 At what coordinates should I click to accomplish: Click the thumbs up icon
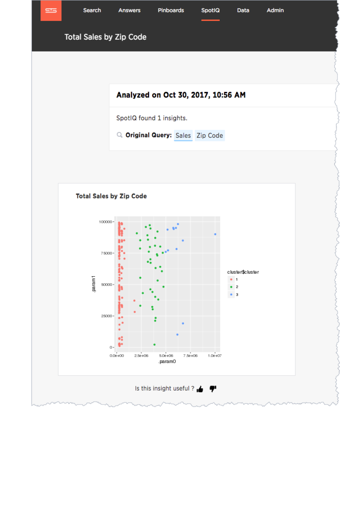point(200,389)
